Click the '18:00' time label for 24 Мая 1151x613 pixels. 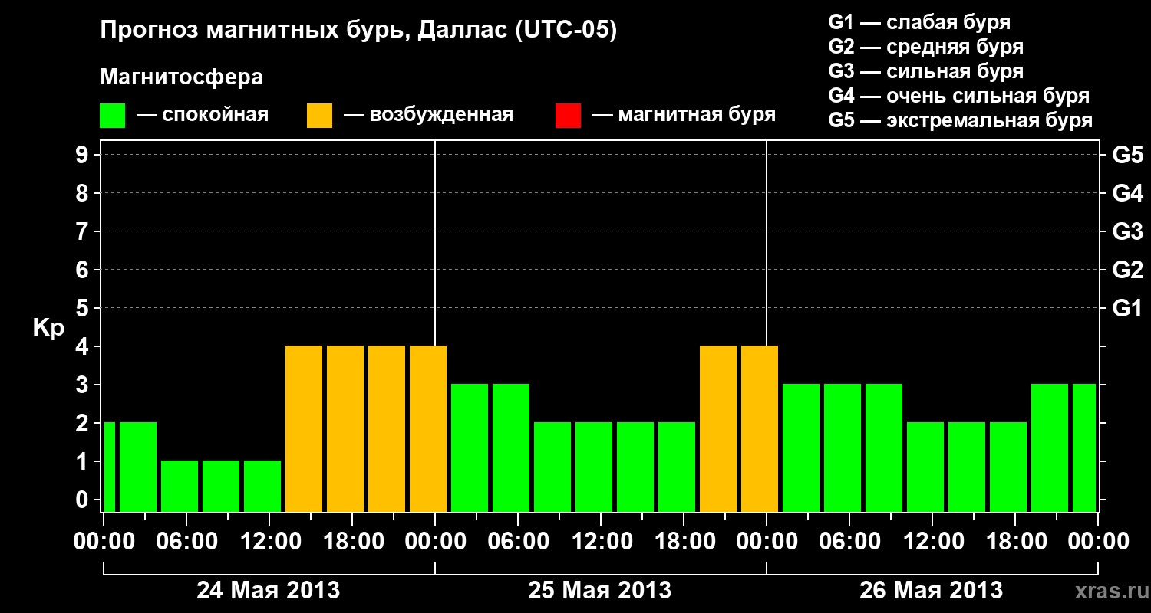click(x=352, y=542)
